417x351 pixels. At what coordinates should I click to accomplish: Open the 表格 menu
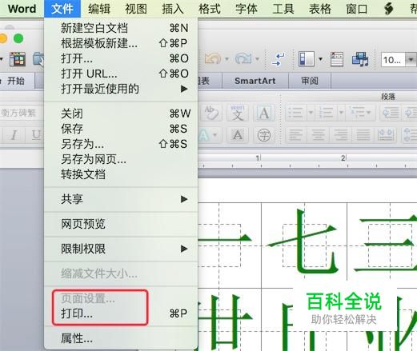(x=320, y=9)
